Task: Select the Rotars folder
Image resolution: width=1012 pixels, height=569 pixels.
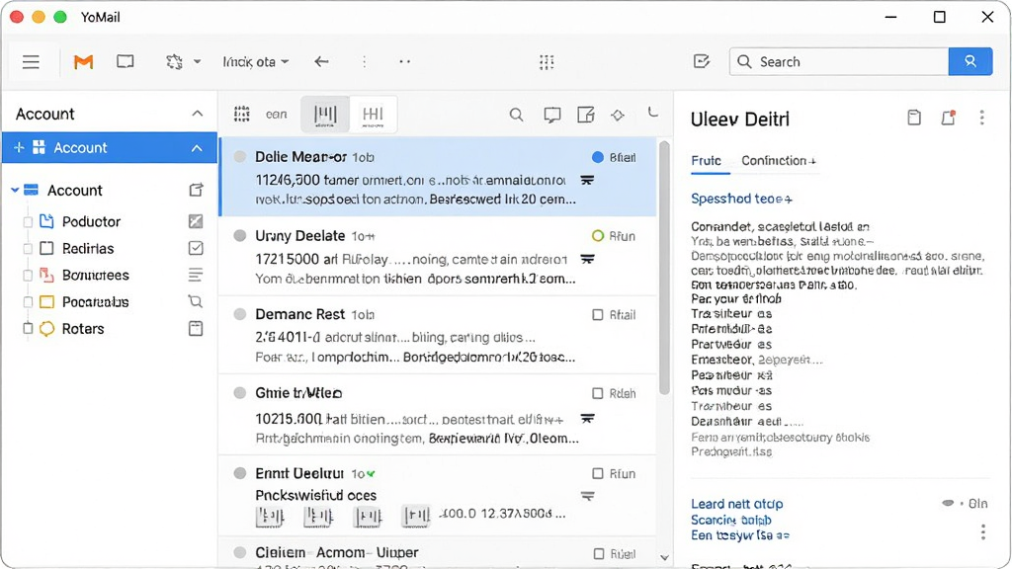Action: click(83, 329)
